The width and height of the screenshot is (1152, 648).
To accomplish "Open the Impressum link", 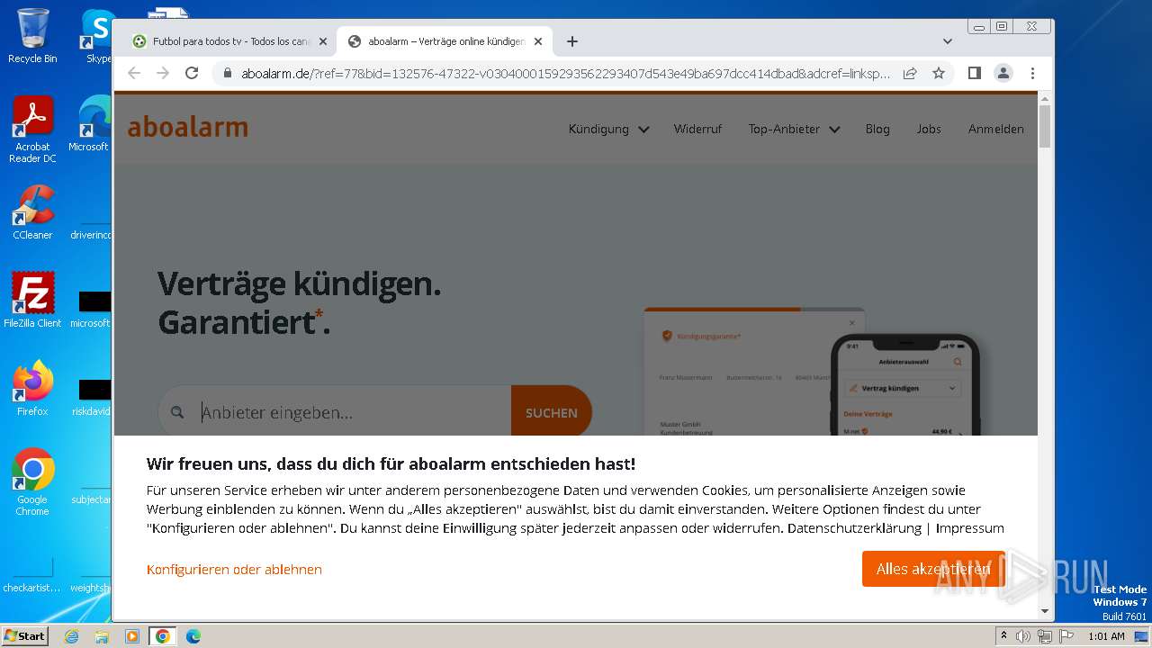I will [969, 528].
